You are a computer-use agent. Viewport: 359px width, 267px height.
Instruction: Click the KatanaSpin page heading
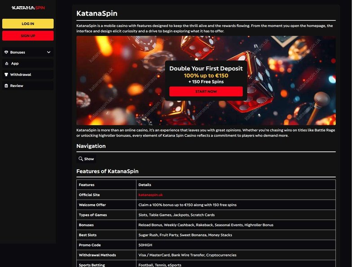click(x=97, y=13)
